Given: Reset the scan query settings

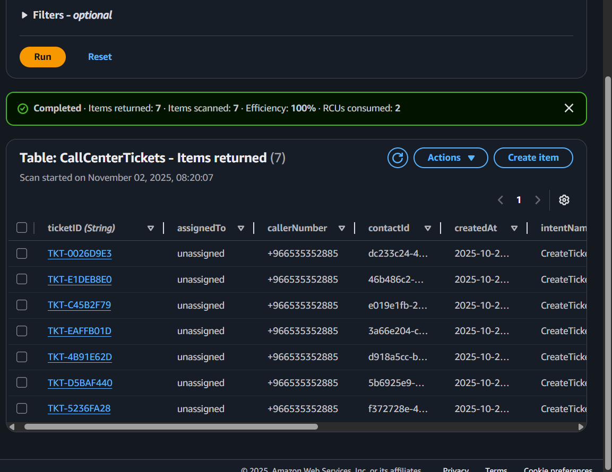Looking at the screenshot, I should (100, 57).
